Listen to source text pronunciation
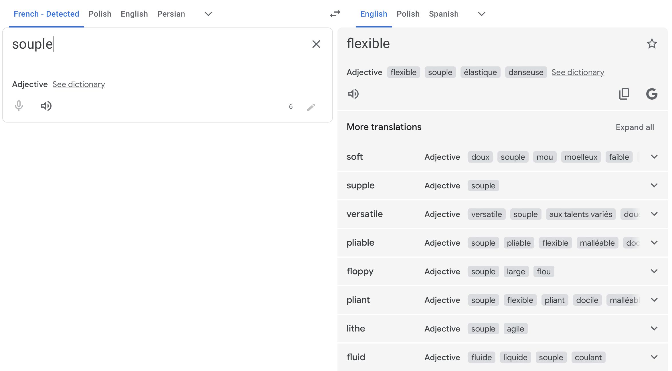 click(x=46, y=106)
